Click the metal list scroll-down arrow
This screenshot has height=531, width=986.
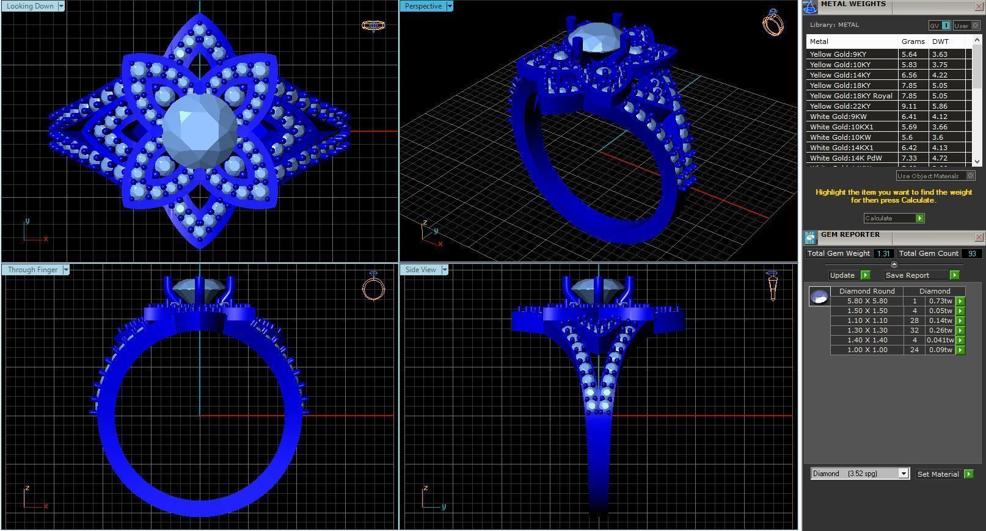(x=976, y=161)
